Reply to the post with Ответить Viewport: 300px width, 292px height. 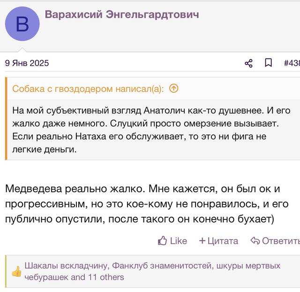[275, 241]
